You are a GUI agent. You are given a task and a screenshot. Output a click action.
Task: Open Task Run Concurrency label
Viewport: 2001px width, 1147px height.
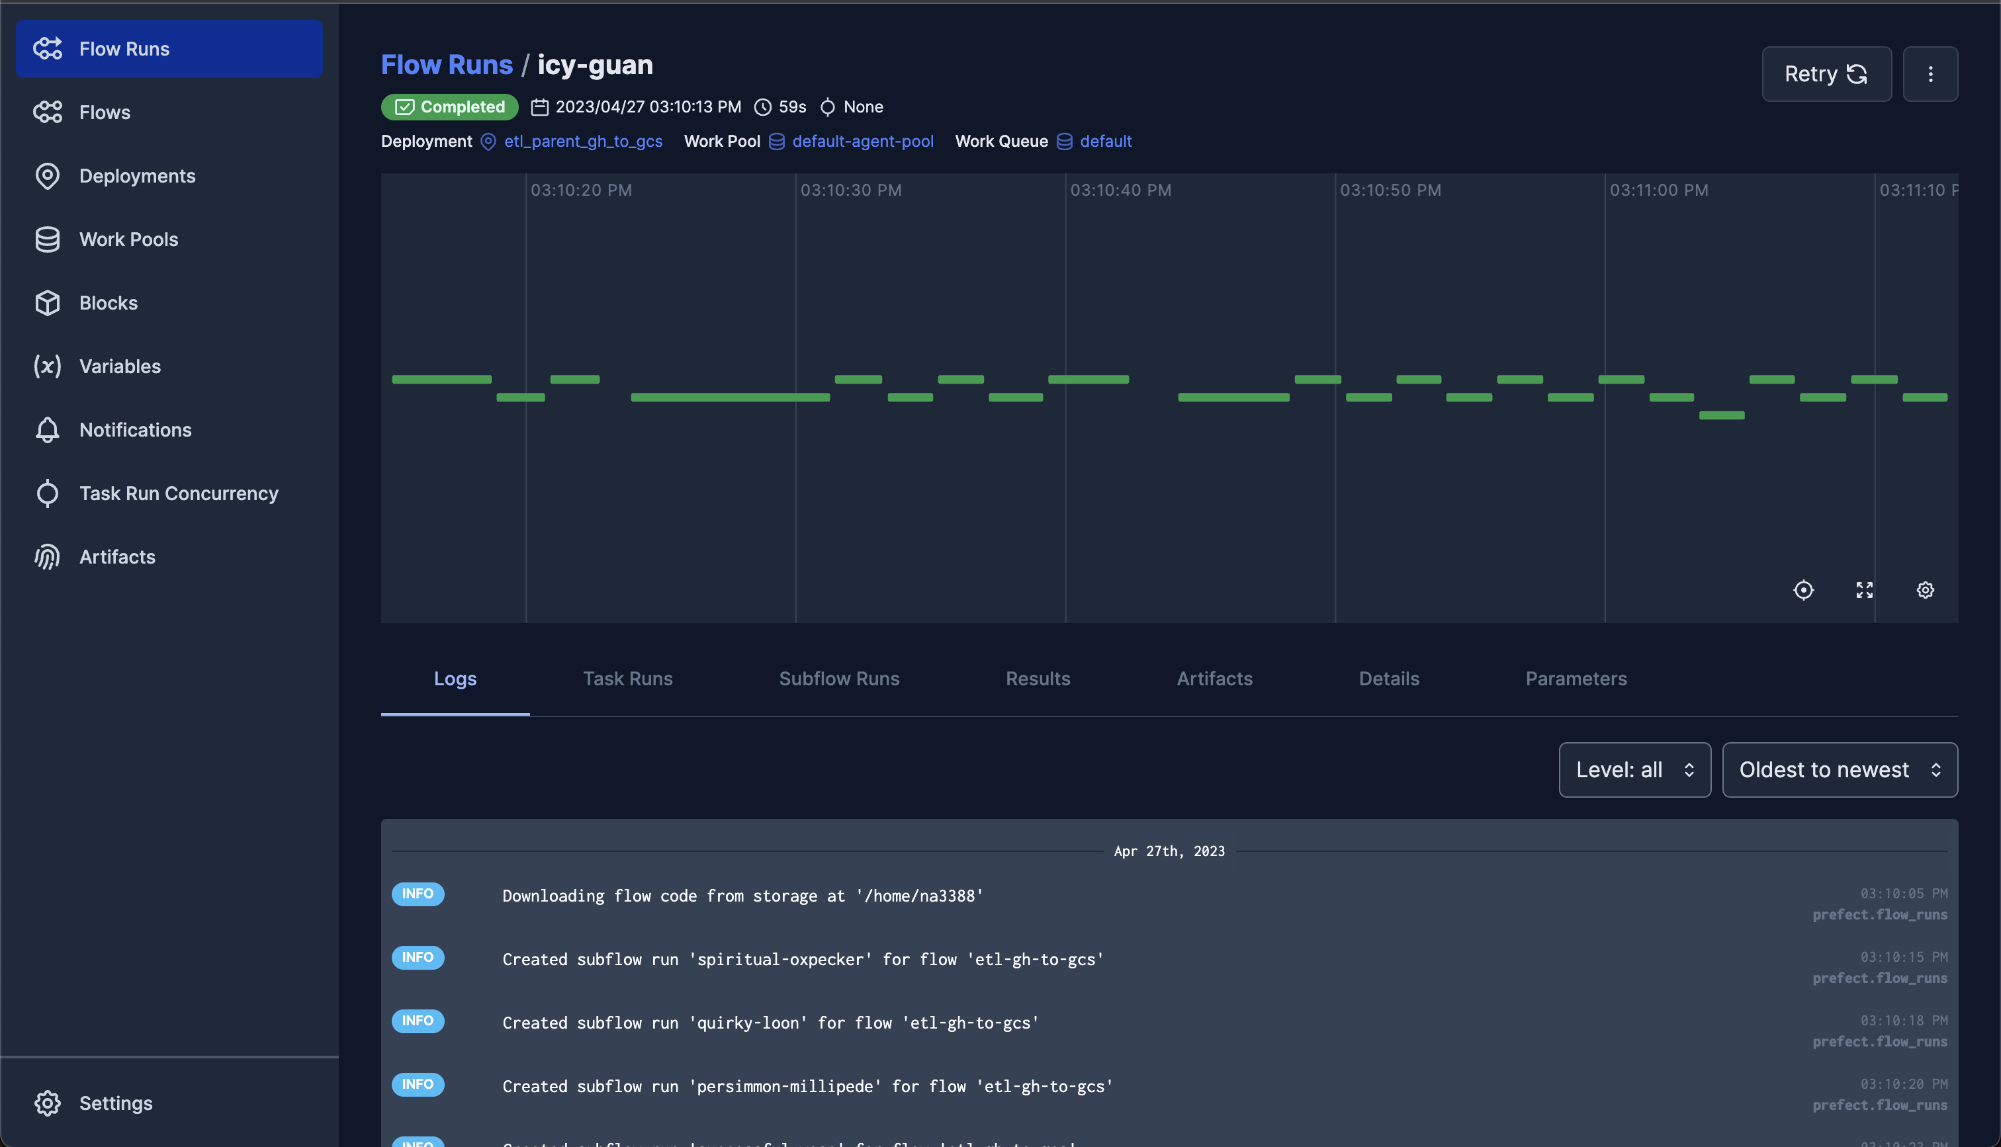point(179,493)
